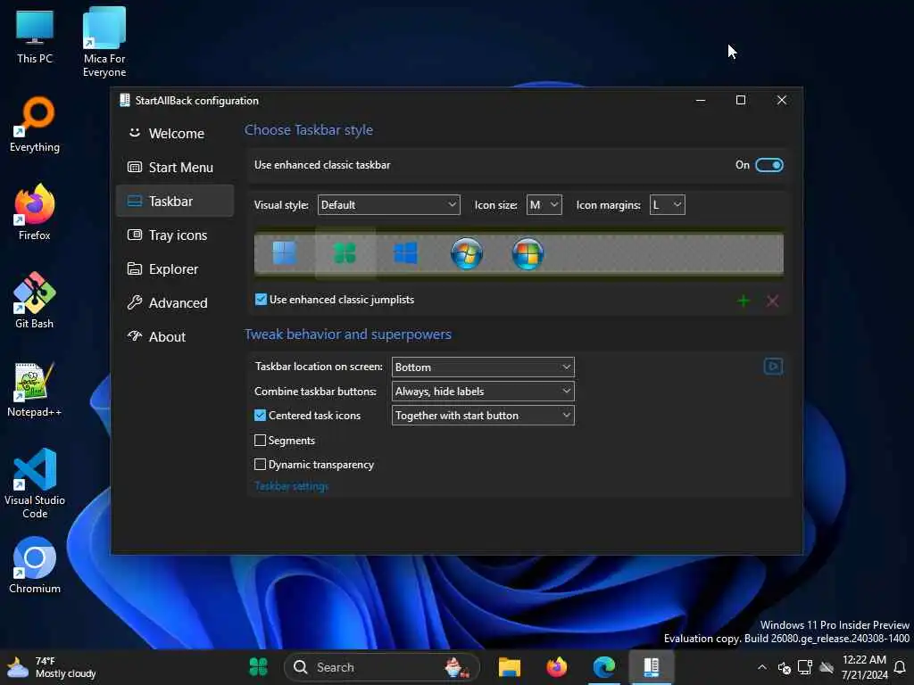The width and height of the screenshot is (914, 685).
Task: Click StartAllBack taskbar button
Action: pyautogui.click(x=651, y=667)
